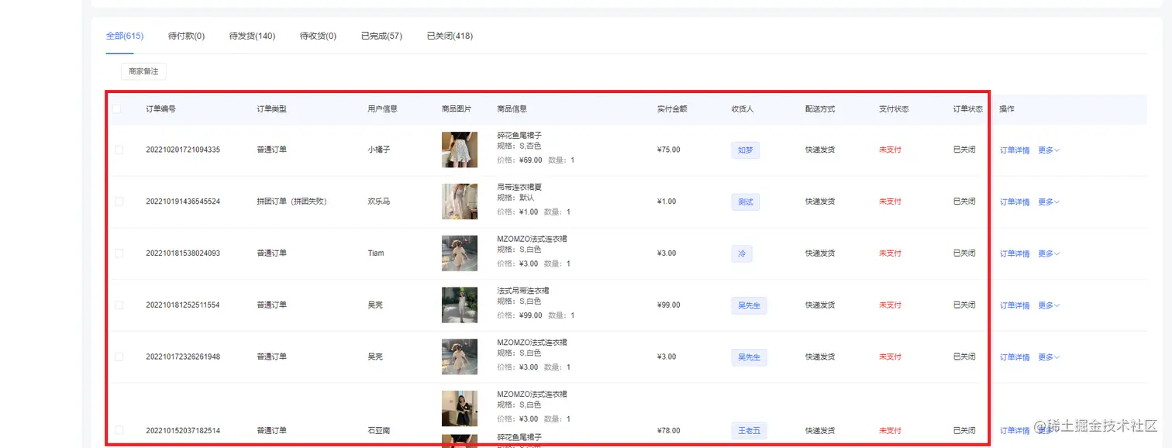Screen dimensions: 1172x448
Task: Click the 订单状态 column header
Action: (968, 109)
